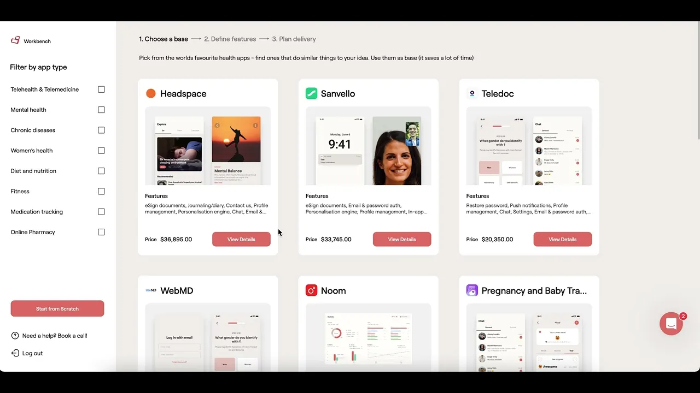Click the Sanvello green app icon
Screen dimensions: 700x393
click(311, 93)
